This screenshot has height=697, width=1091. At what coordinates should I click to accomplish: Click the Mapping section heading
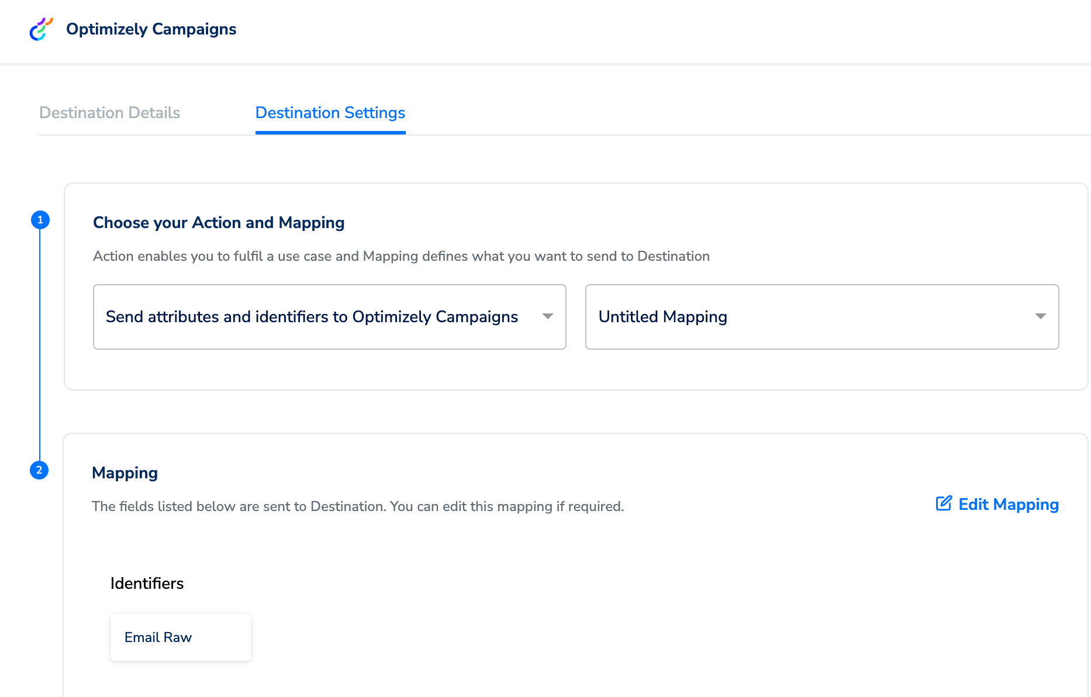pos(125,473)
